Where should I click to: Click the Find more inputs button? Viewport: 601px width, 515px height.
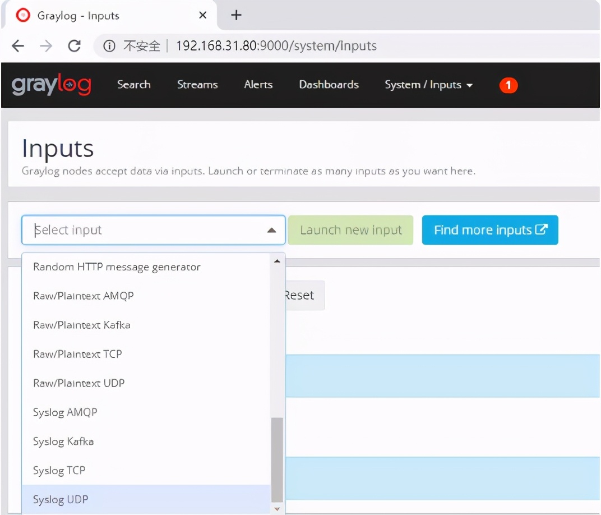tap(490, 230)
